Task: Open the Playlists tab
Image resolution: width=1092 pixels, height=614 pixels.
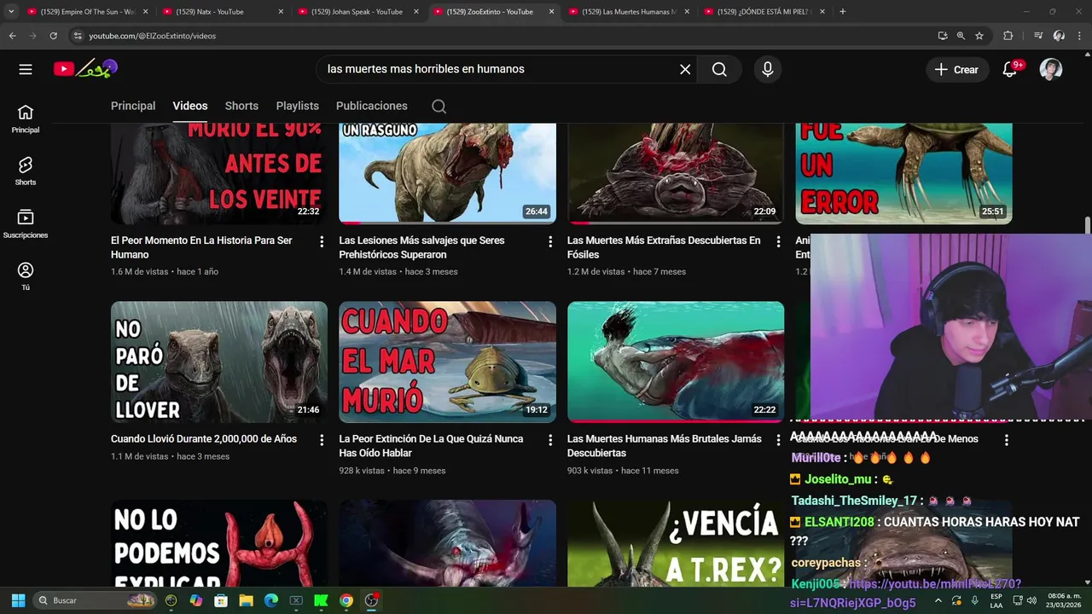Action: tap(298, 106)
